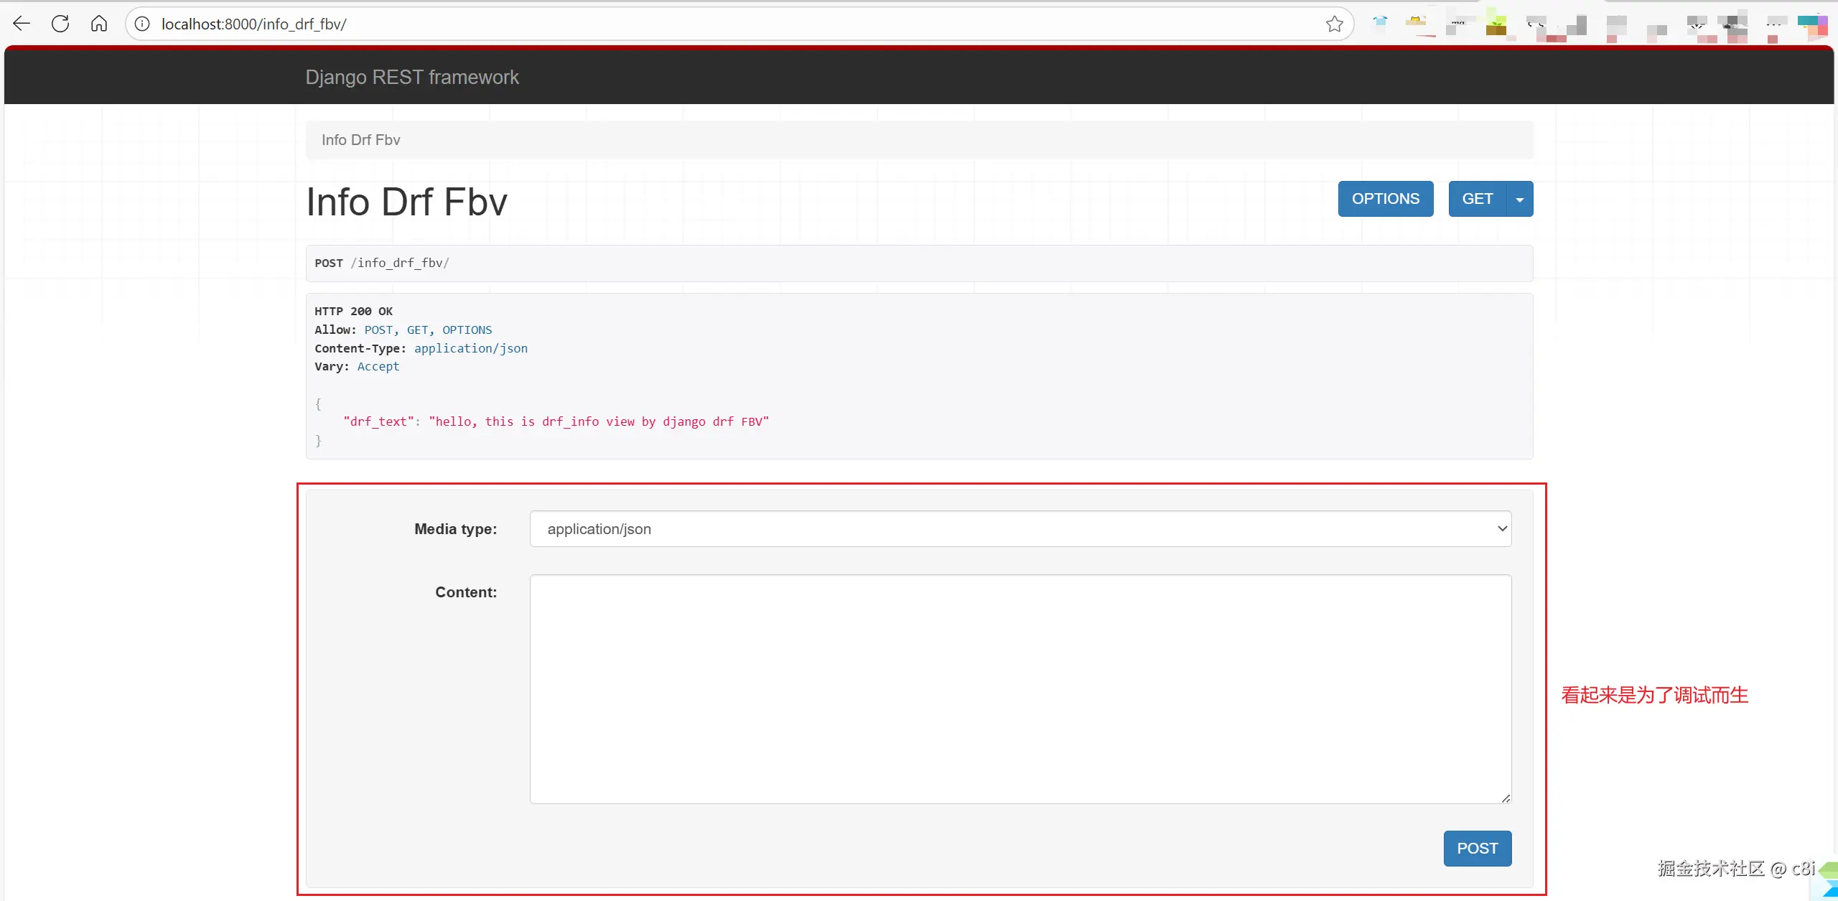Viewport: 1838px width, 901px height.
Task: Click the textarea resize handle corner
Action: (1506, 798)
